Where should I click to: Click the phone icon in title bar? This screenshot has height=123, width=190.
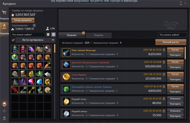(181, 3)
